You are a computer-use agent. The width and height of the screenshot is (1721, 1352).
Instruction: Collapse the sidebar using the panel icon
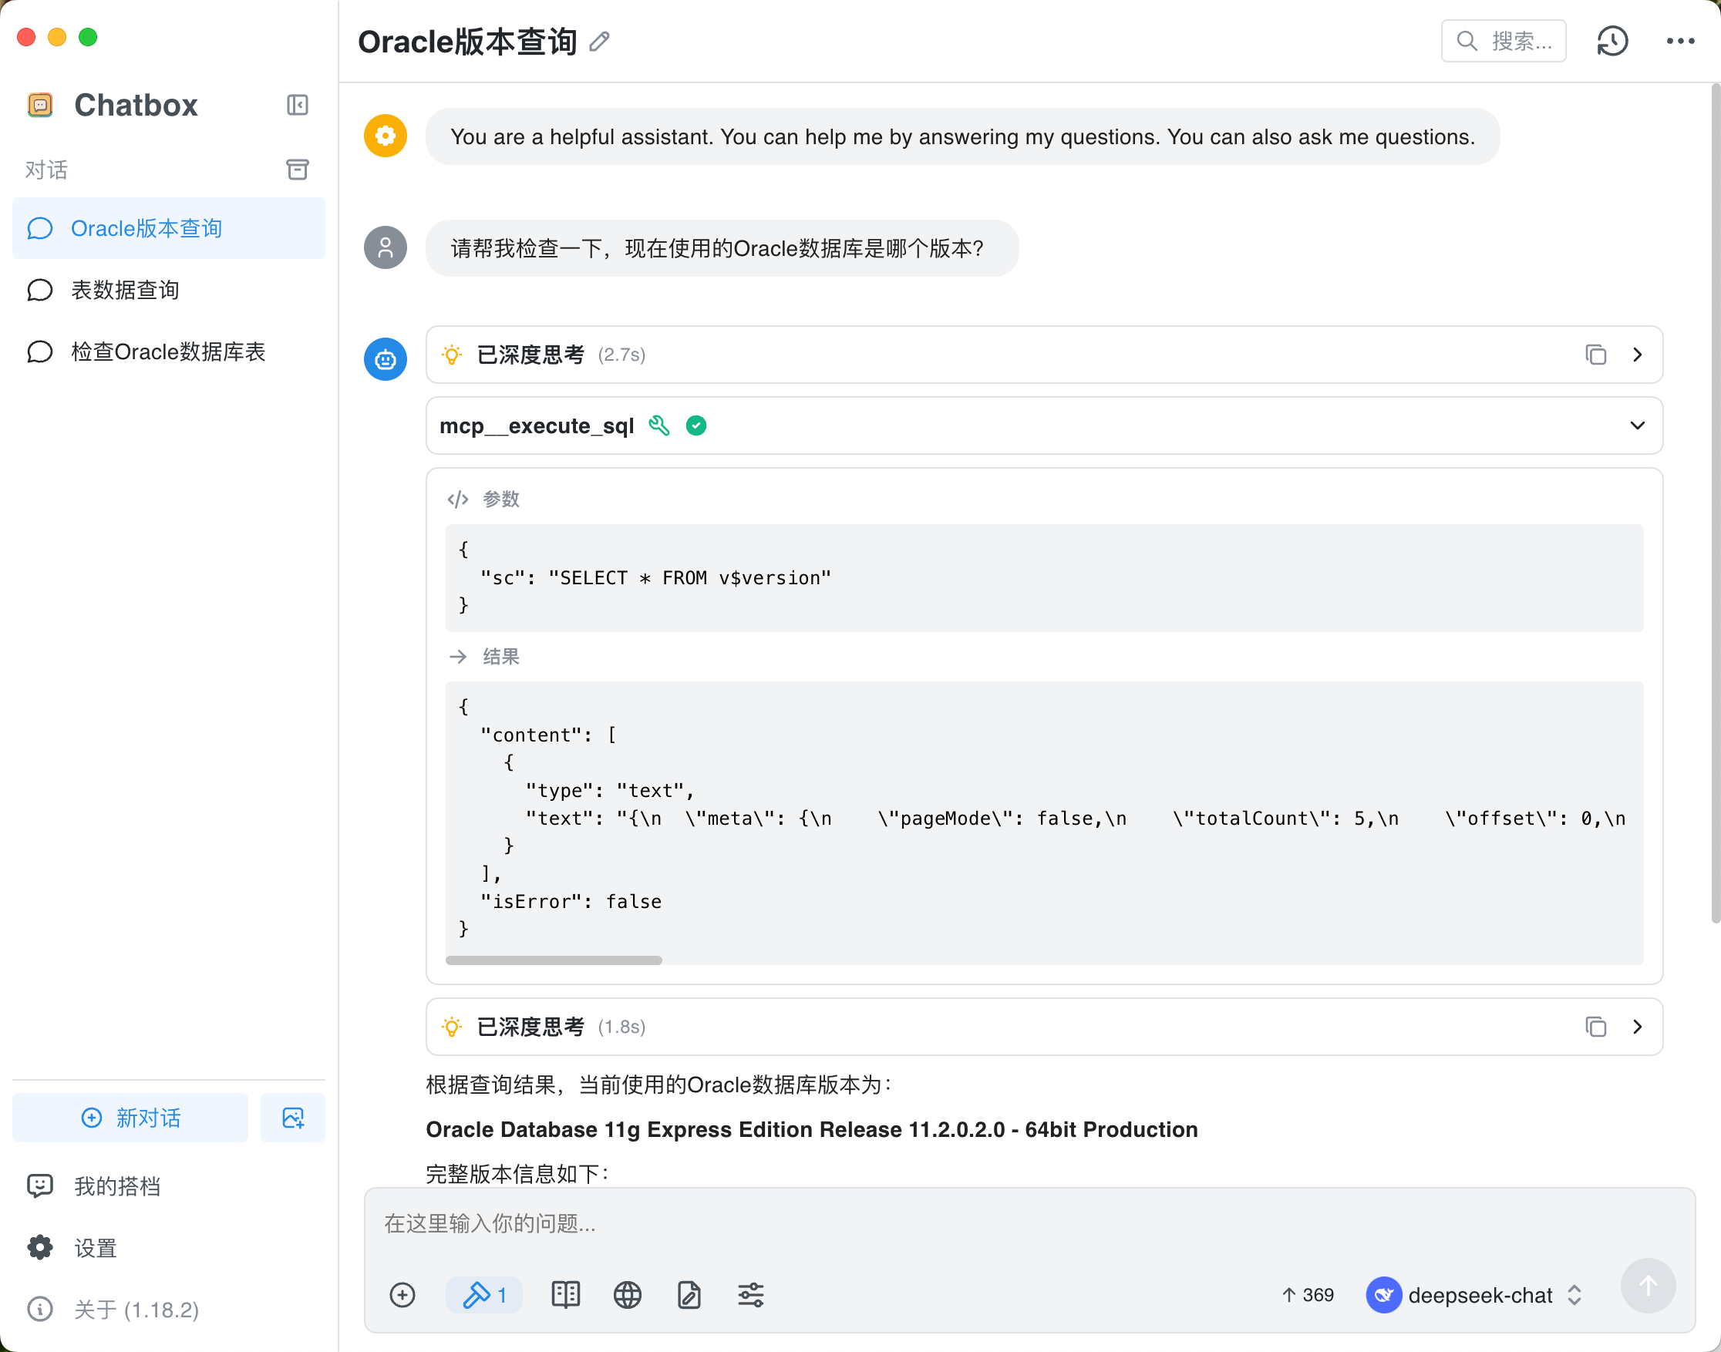(298, 105)
